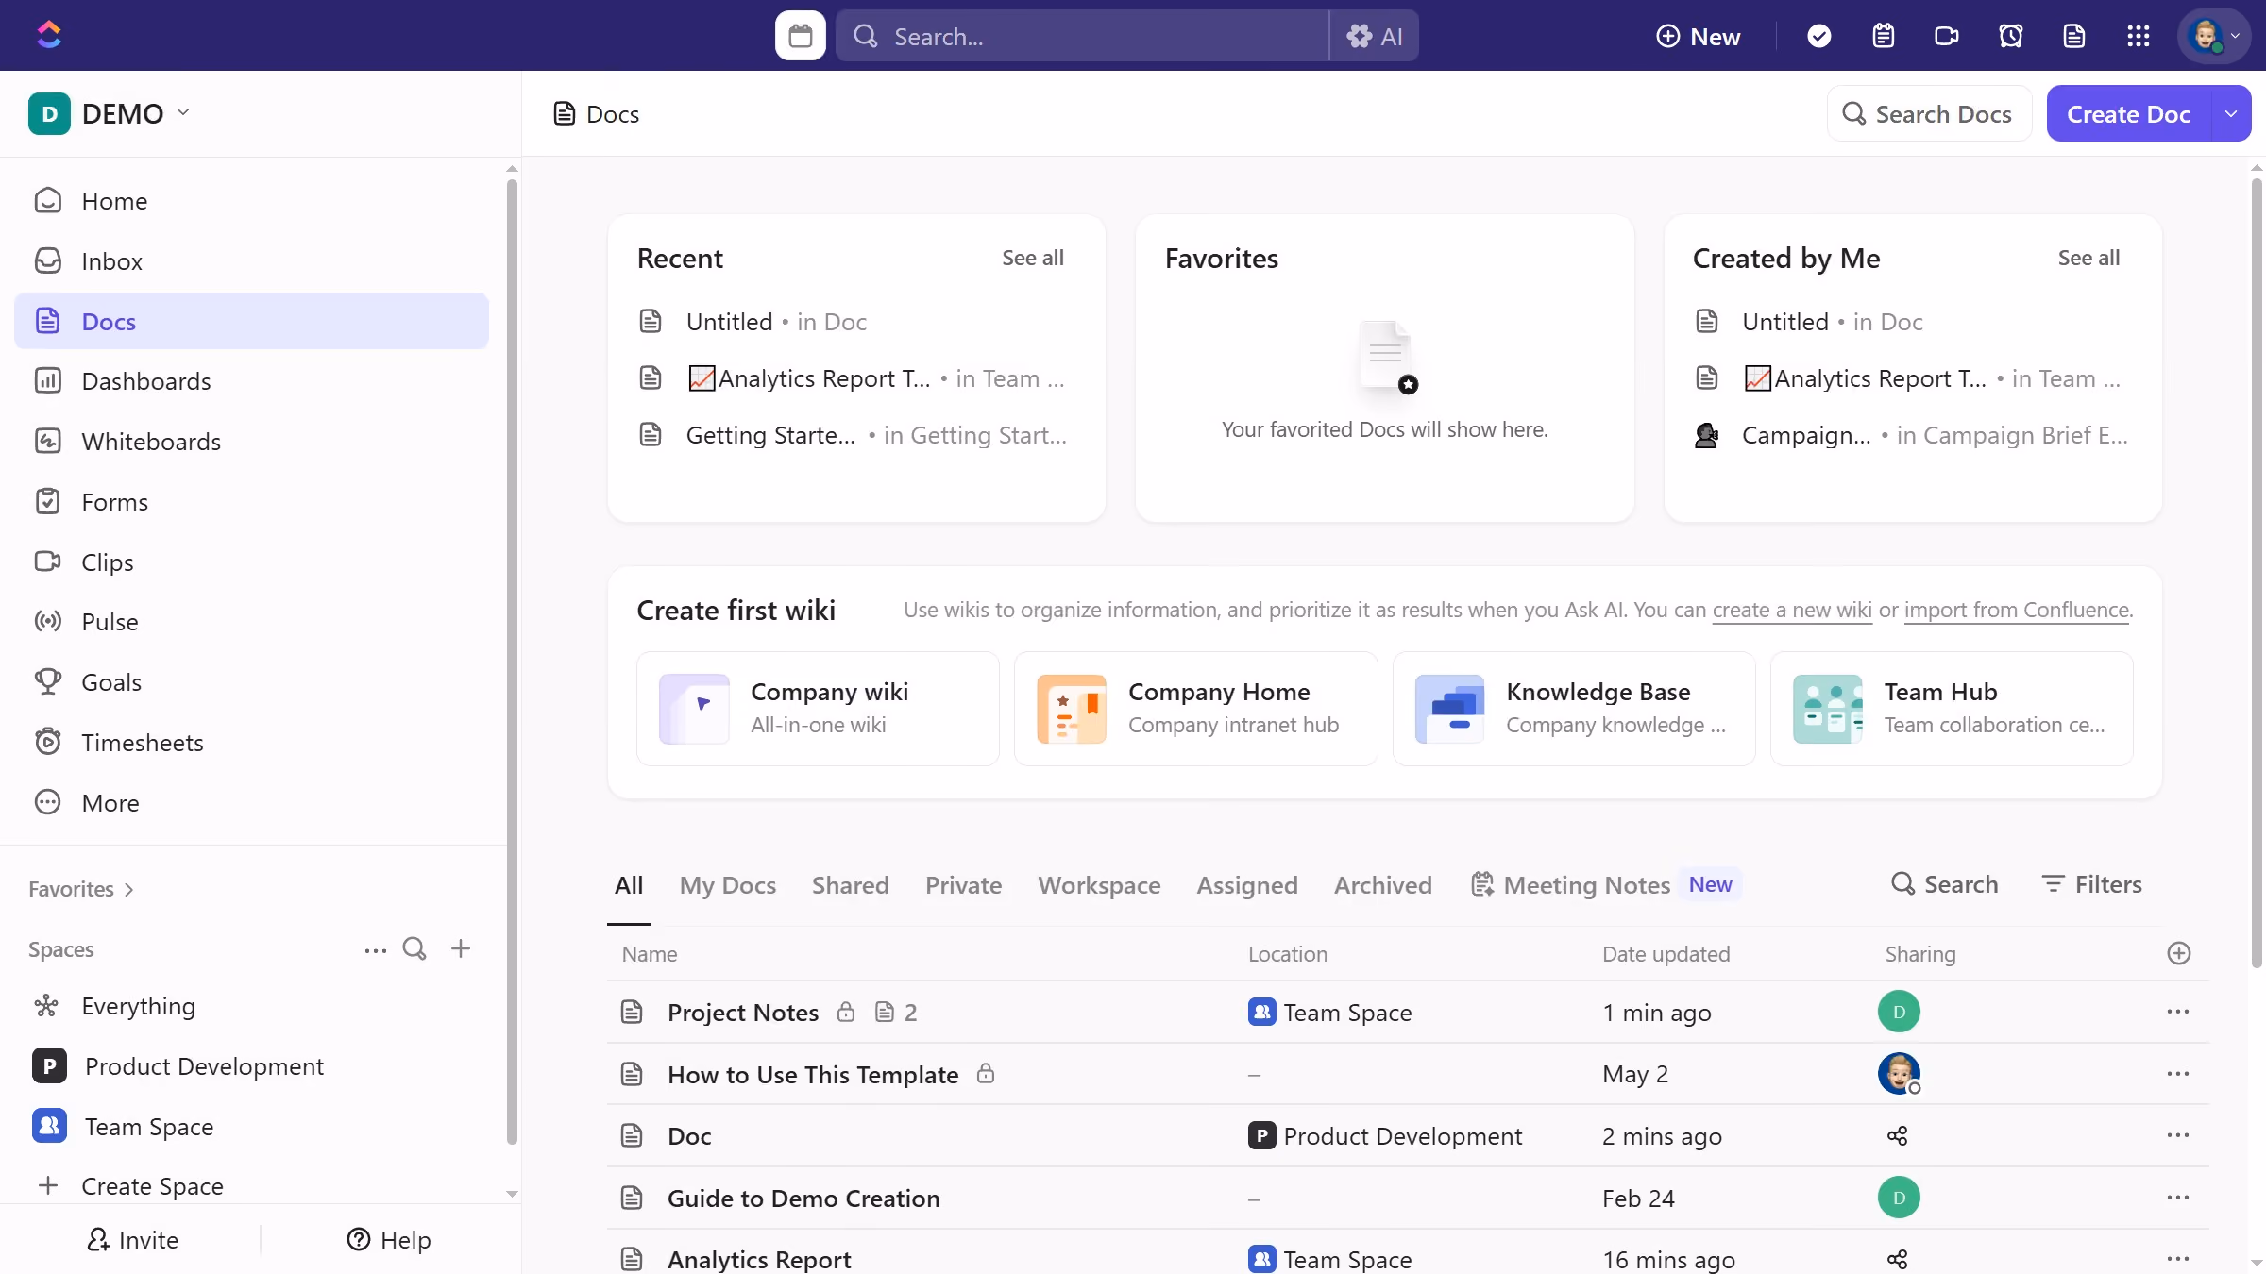The width and height of the screenshot is (2266, 1274).
Task: Expand More in the sidebar
Action: [251, 803]
